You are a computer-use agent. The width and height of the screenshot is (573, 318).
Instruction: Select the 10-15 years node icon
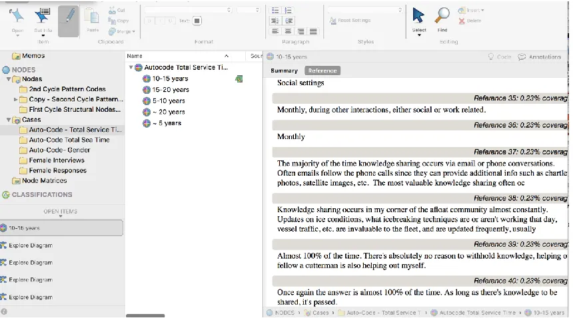[147, 79]
